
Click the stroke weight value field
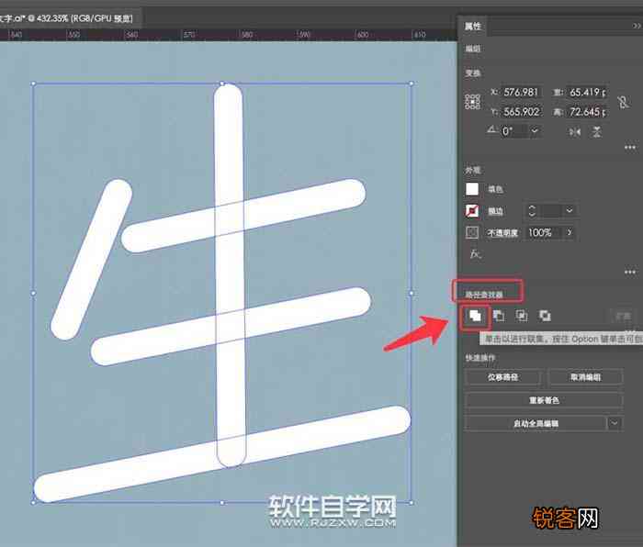[x=551, y=210]
